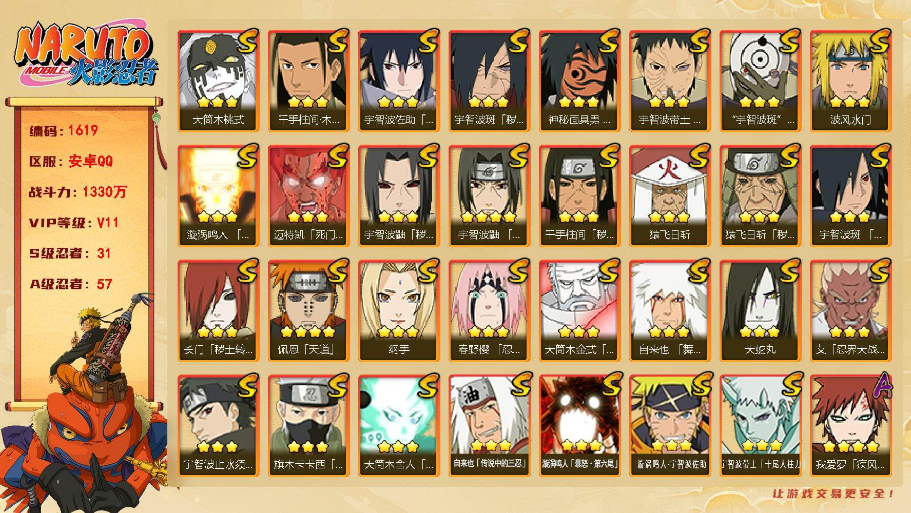Click the S rank badge on 神秘面具男 card
The width and height of the screenshot is (911, 513).
pyautogui.click(x=607, y=41)
